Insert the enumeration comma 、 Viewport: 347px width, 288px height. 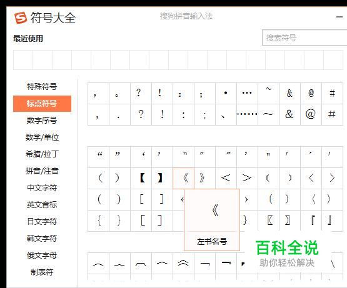click(226, 114)
